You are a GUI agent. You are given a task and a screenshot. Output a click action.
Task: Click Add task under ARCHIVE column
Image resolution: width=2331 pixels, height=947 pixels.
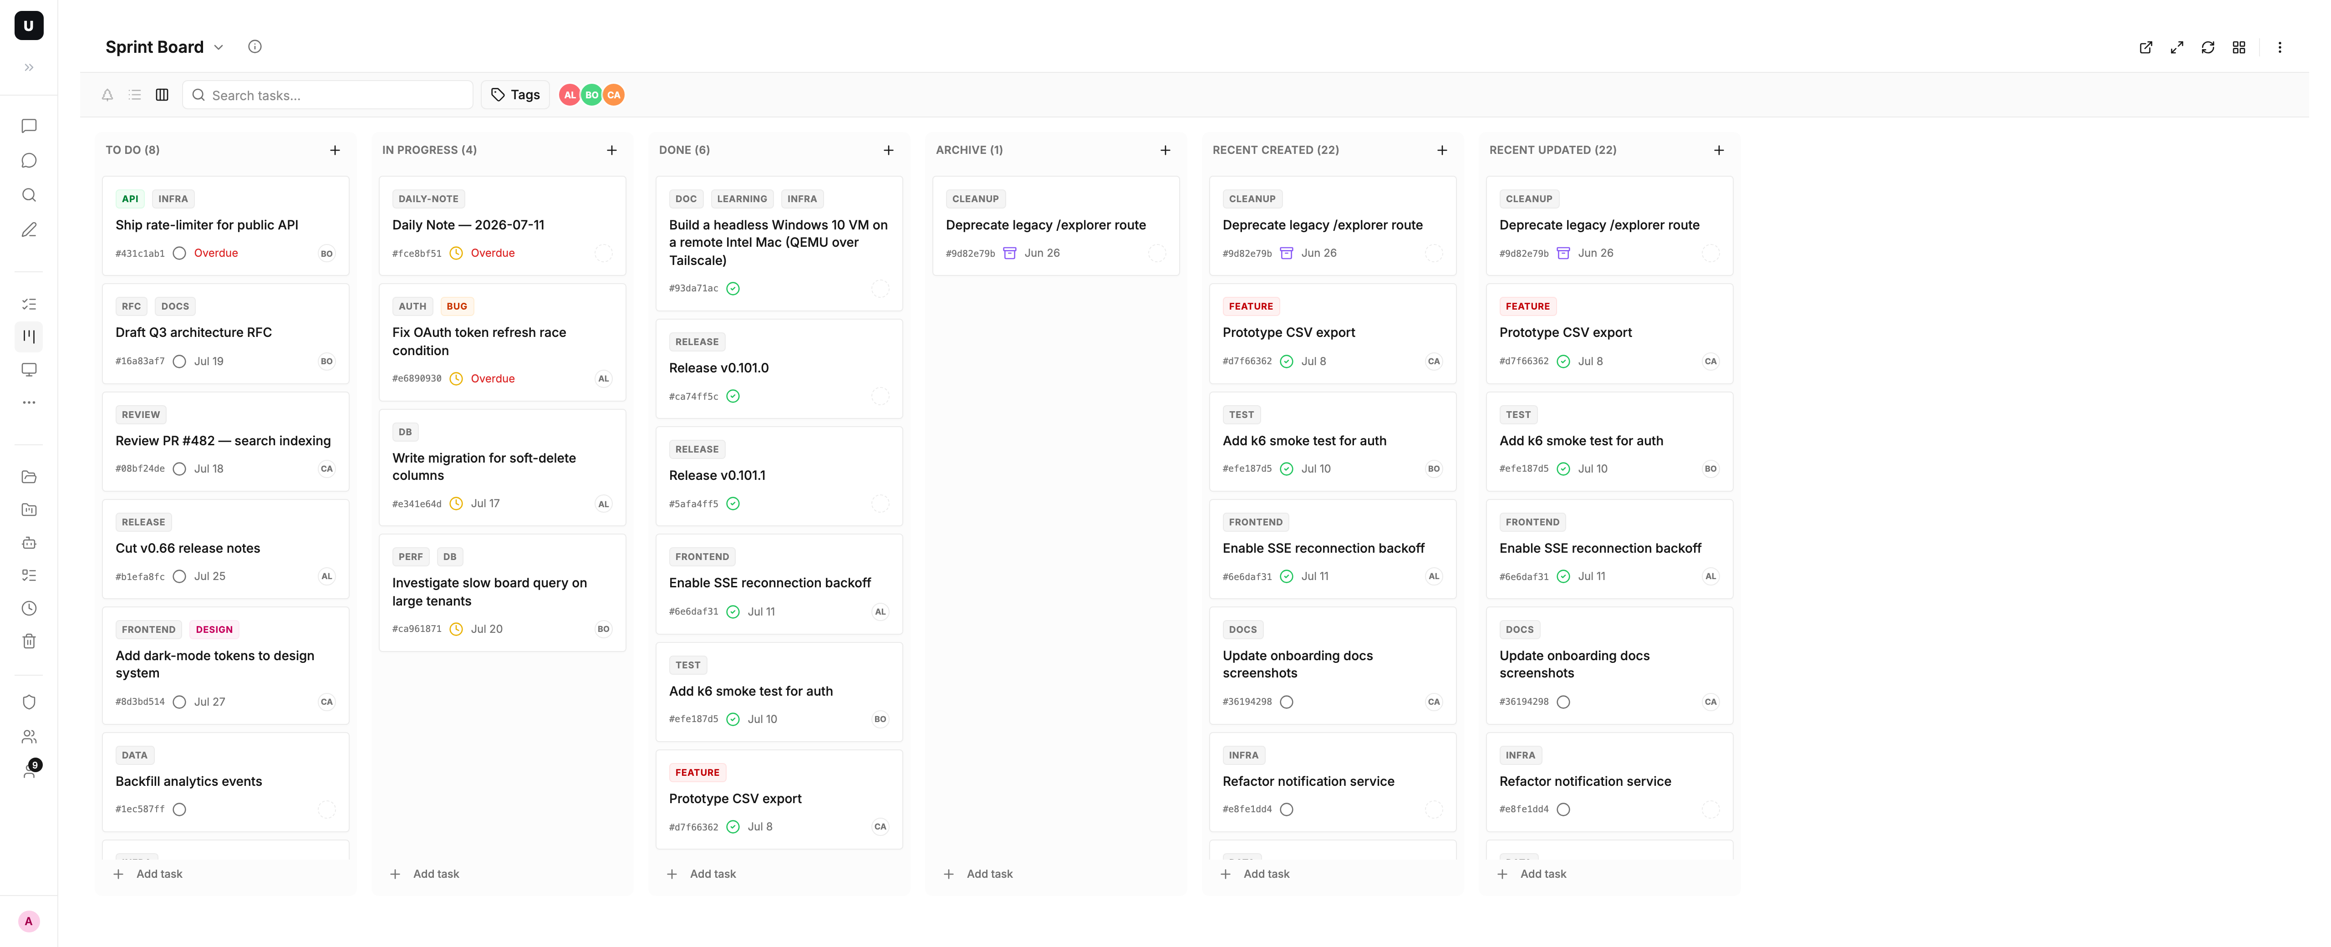coord(979,874)
